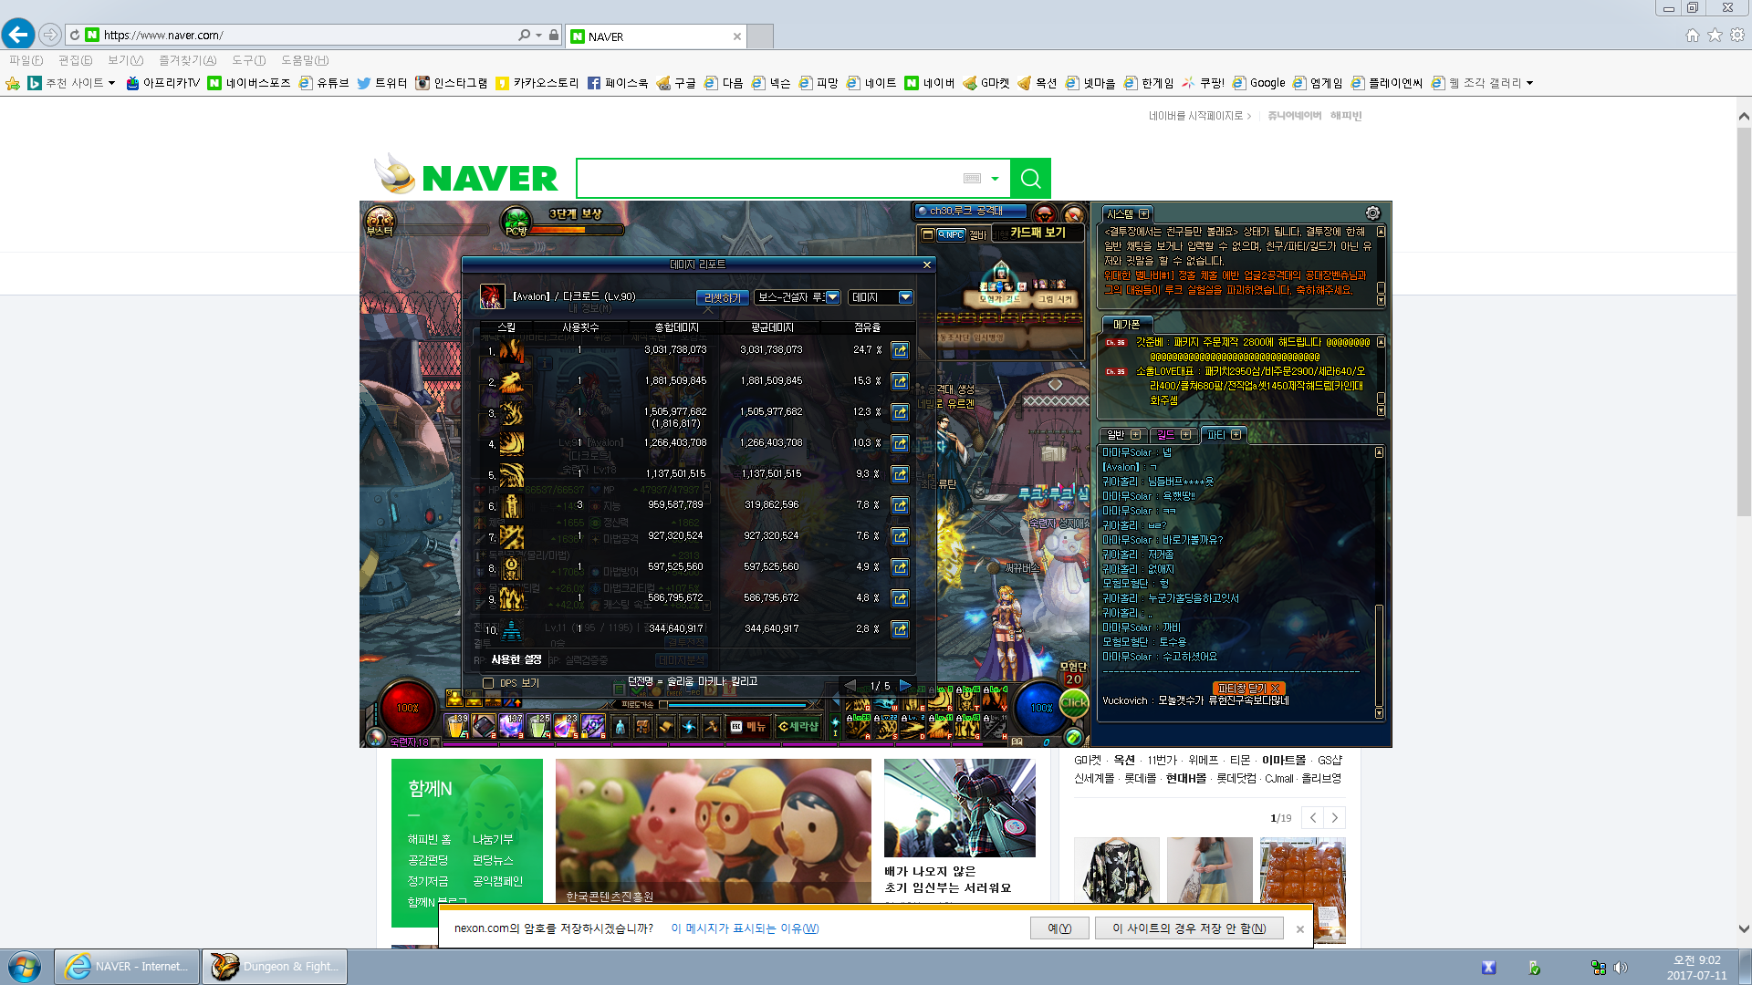The width and height of the screenshot is (1752, 985).
Task: Toggle the DPS 보기 checkbox
Action: click(488, 683)
